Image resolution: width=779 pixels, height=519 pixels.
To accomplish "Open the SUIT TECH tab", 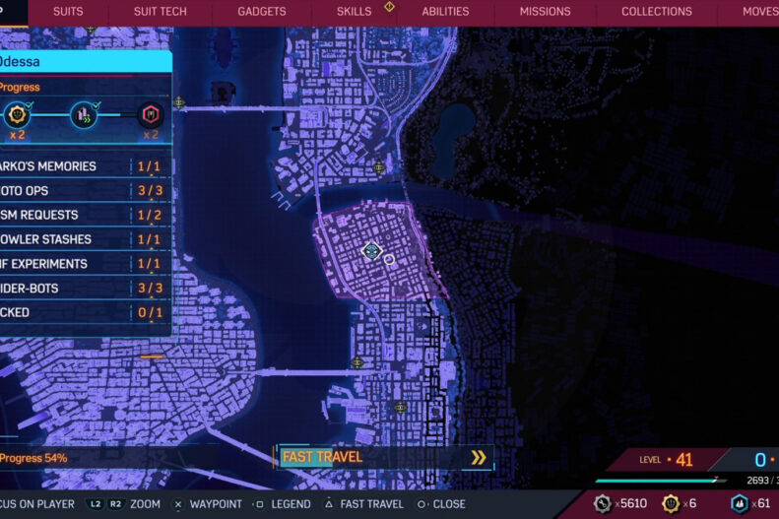I will tap(160, 12).
